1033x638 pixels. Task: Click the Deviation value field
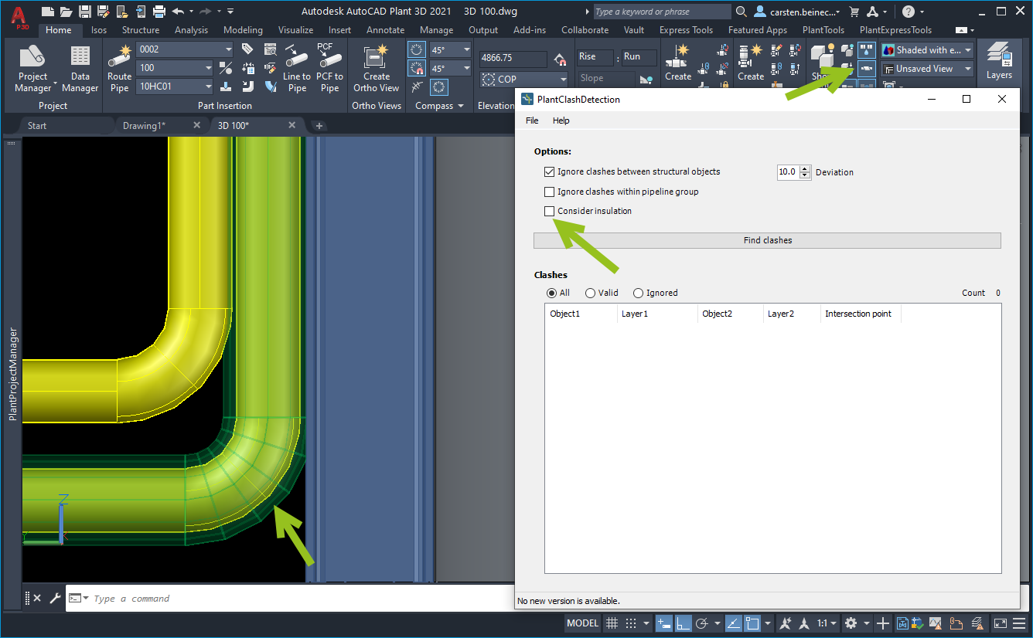click(789, 172)
